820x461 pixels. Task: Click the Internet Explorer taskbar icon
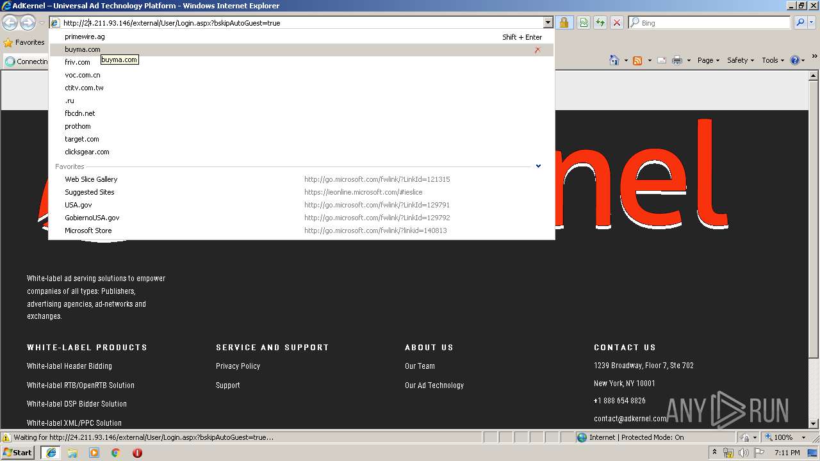pos(51,453)
